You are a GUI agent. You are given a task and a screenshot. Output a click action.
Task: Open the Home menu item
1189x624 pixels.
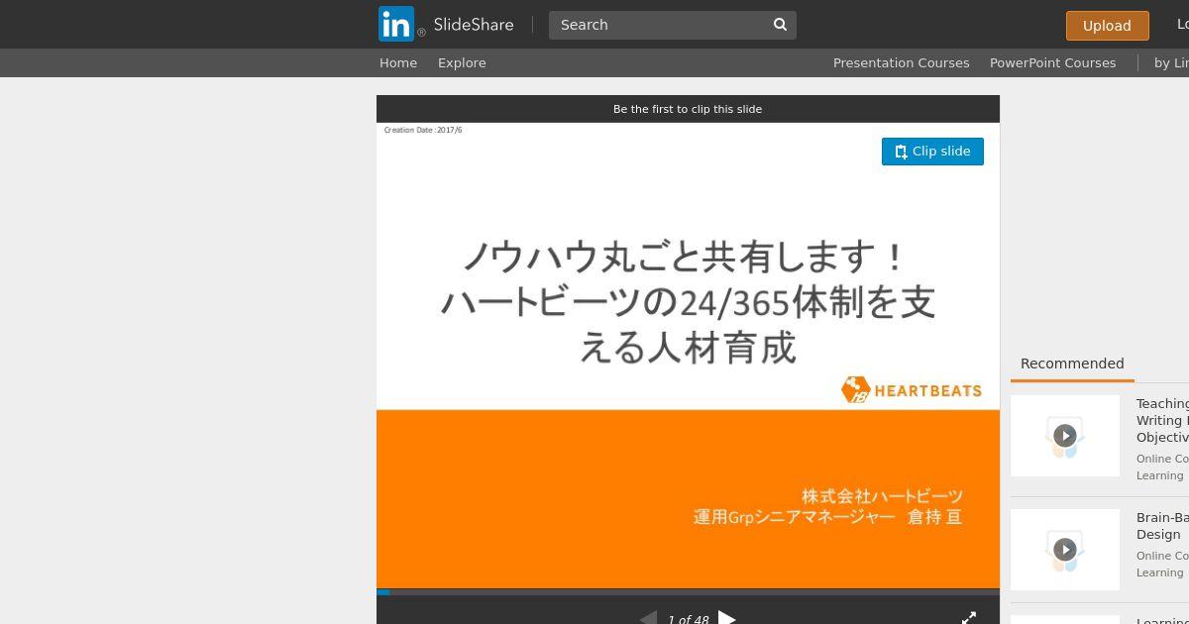398,62
